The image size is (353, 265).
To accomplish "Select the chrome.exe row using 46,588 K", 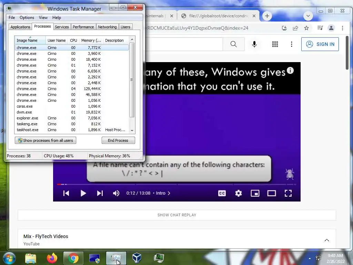I will (72, 95).
